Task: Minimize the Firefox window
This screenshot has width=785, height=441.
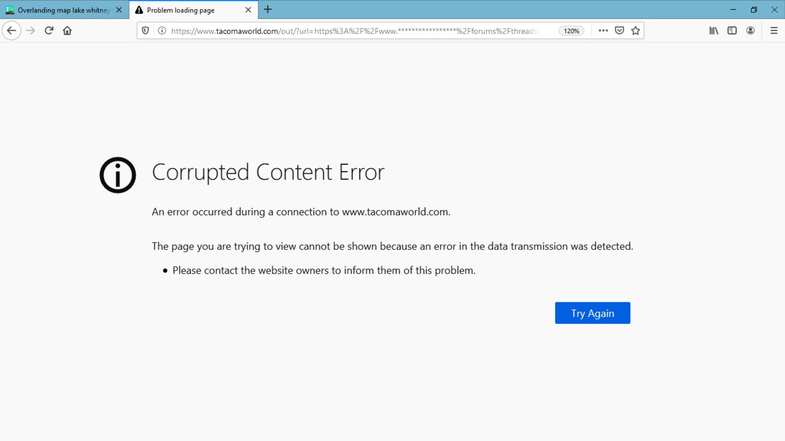Action: click(x=733, y=10)
